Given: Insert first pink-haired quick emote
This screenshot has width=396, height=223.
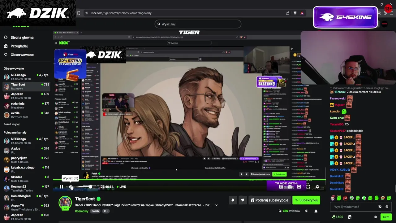Looking at the screenshot, I should click(x=333, y=198).
